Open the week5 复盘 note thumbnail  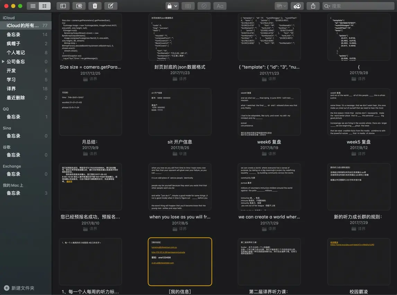click(359, 112)
